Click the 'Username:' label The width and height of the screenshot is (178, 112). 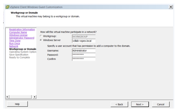[x=53, y=51]
